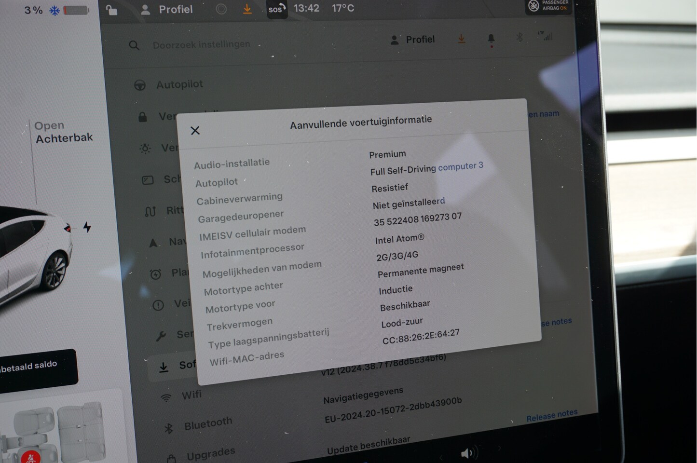Tap the steering wheel Autopilot icon
697x463 pixels.
[x=140, y=85]
